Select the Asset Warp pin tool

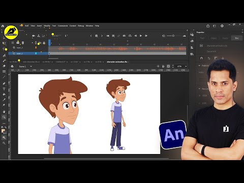tap(4, 105)
